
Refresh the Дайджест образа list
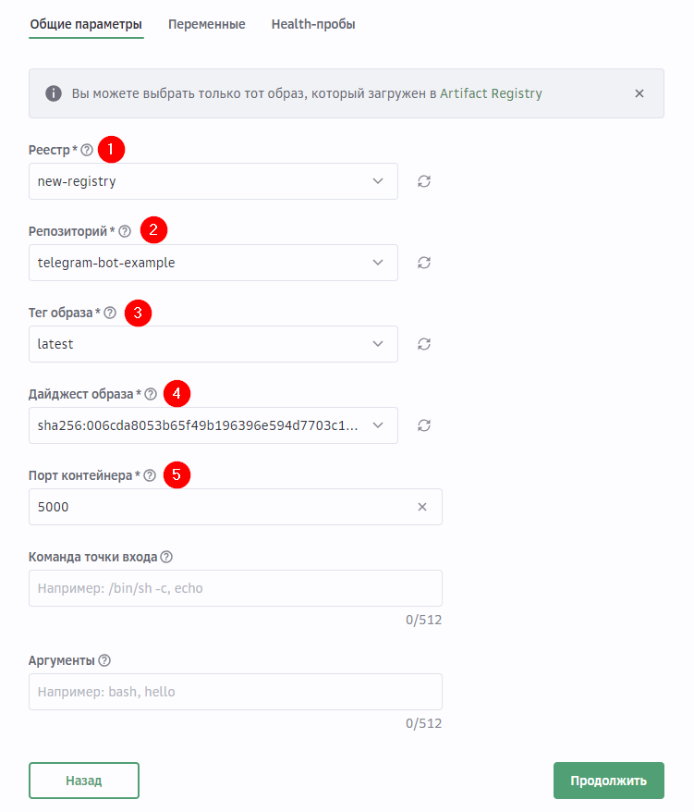click(x=424, y=425)
